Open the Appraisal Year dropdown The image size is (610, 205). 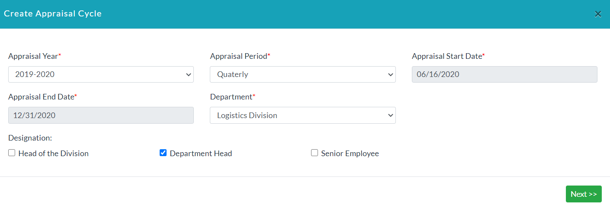(x=101, y=74)
